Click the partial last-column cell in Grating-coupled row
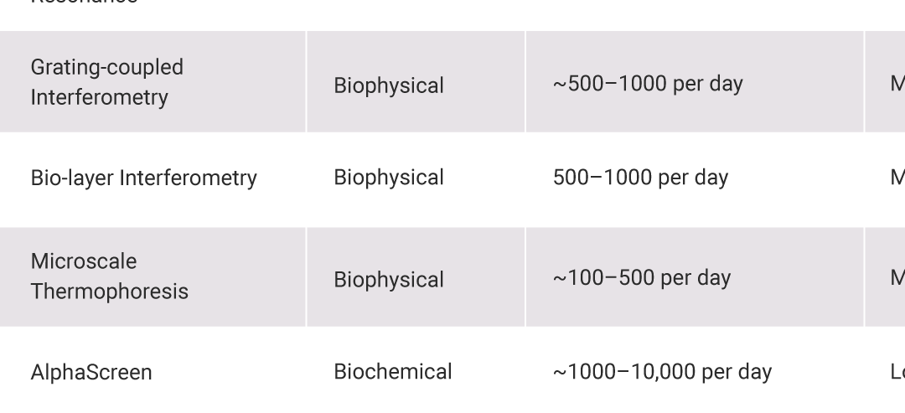905x413 pixels. [897, 84]
